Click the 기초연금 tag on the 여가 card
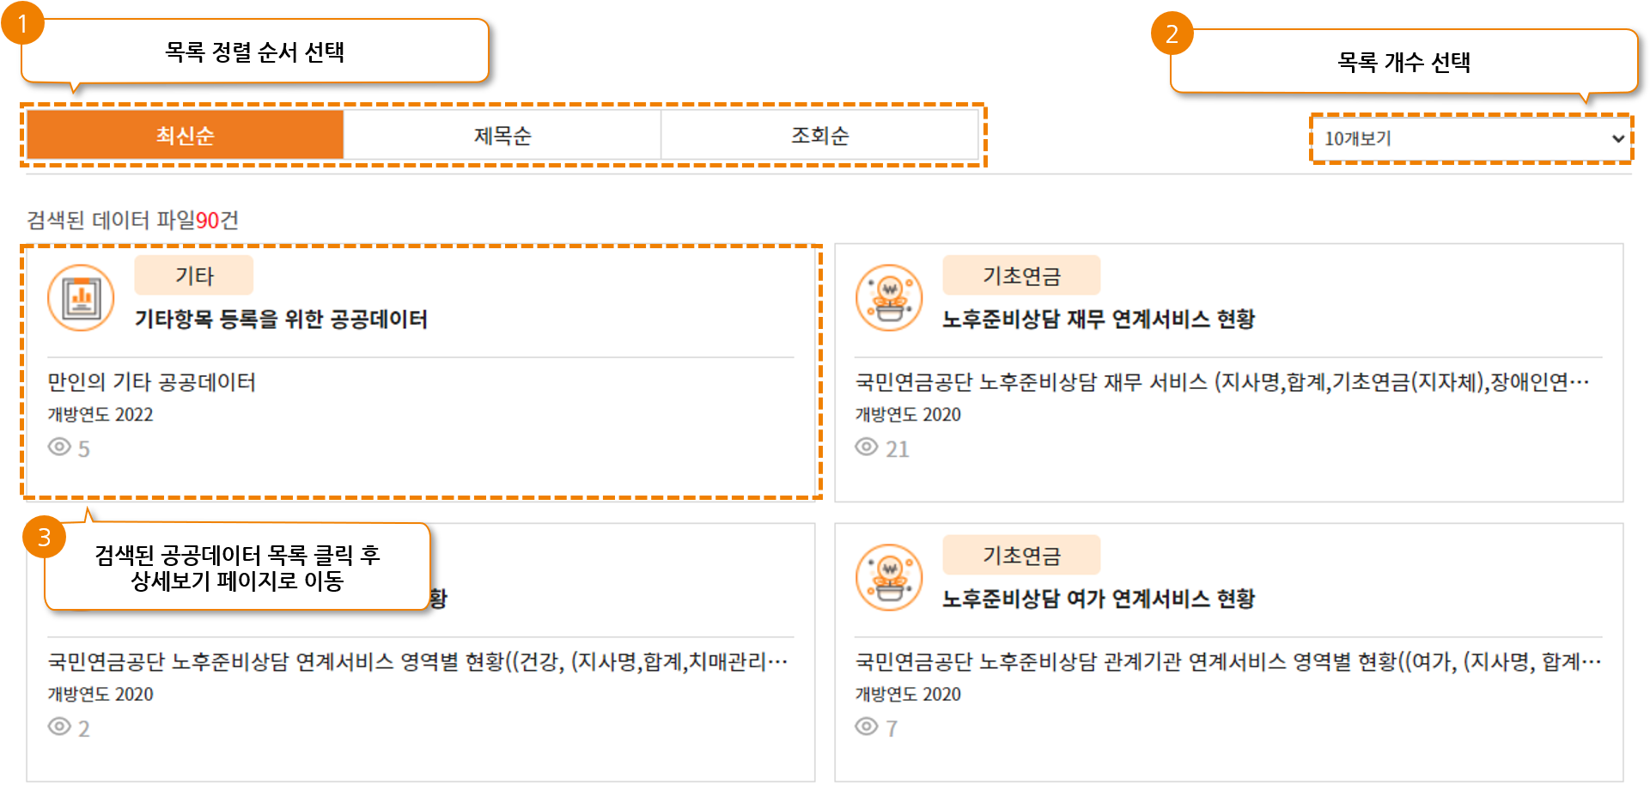Image resolution: width=1650 pixels, height=797 pixels. (x=1021, y=556)
